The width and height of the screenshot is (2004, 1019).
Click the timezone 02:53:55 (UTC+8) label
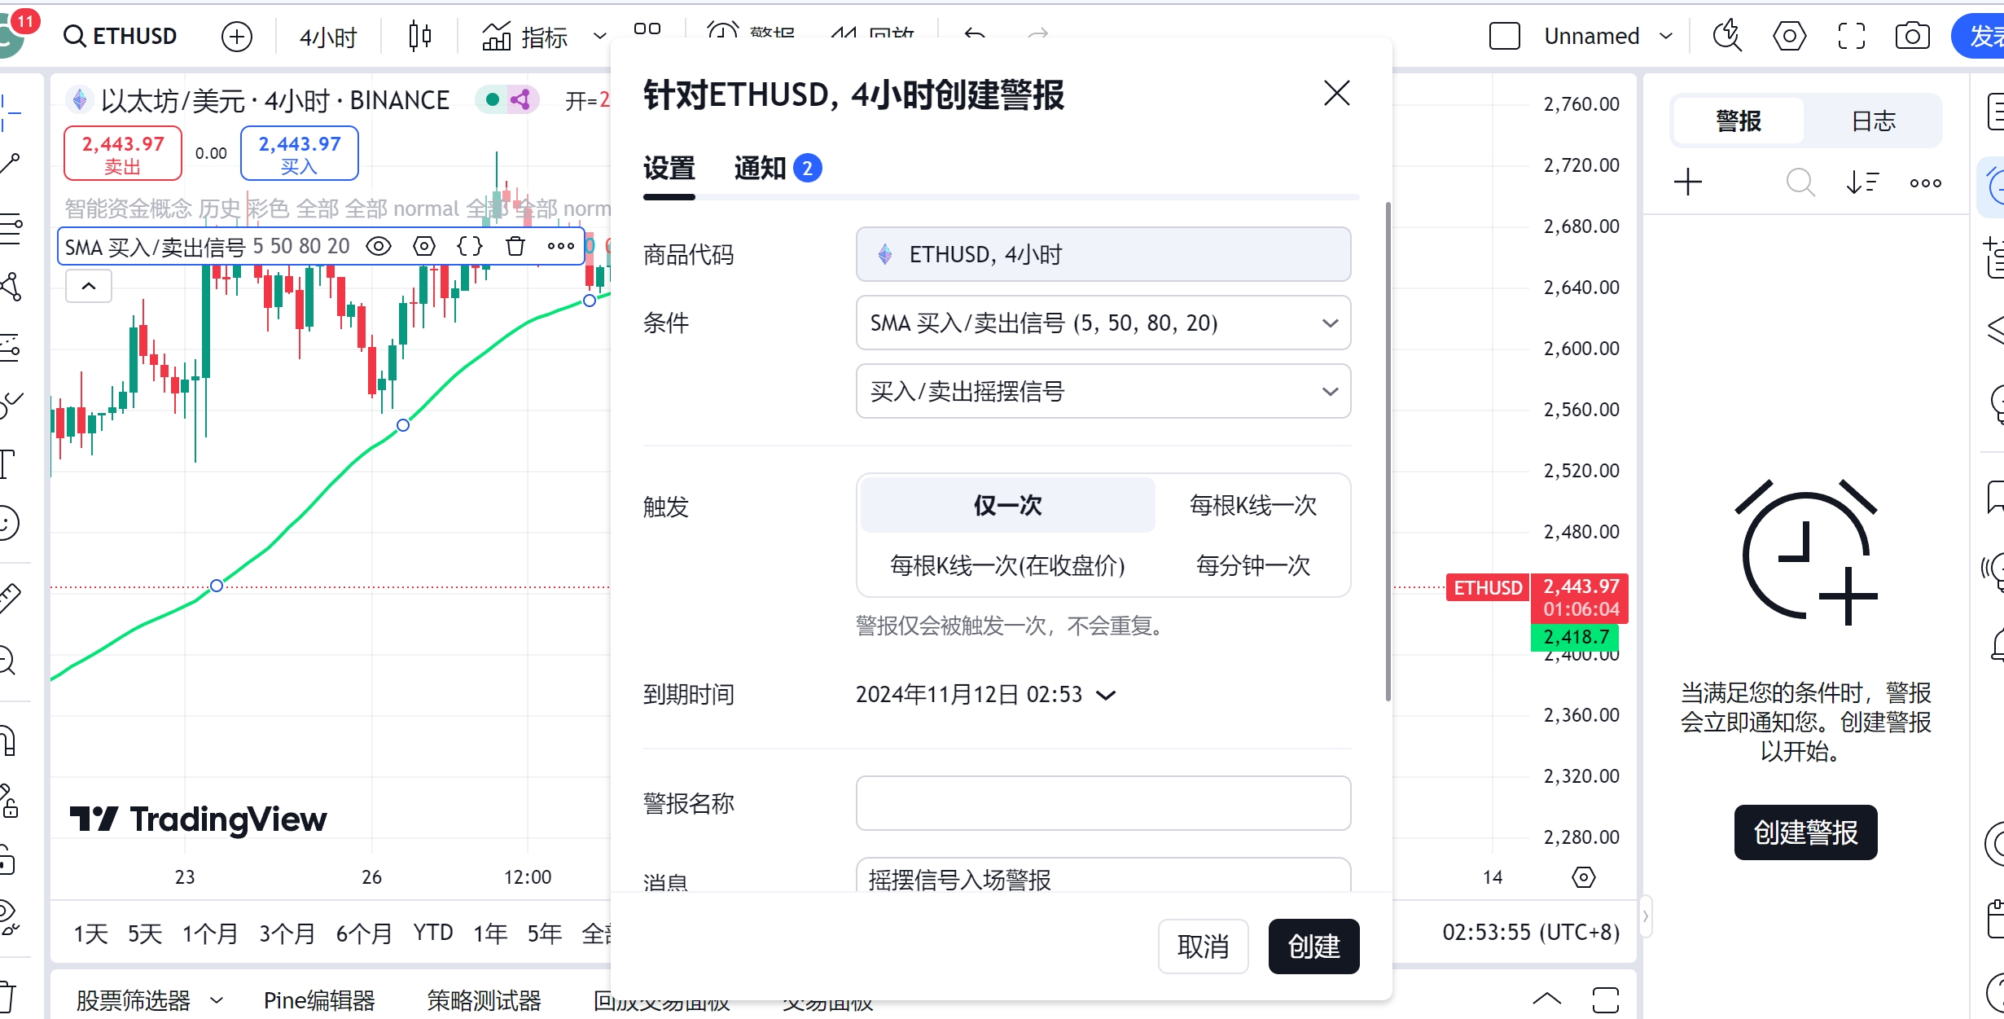click(1531, 933)
